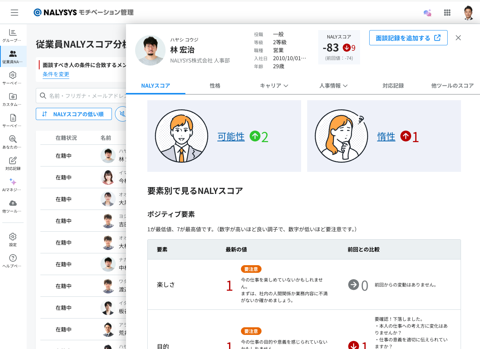This screenshot has width=480, height=349.
Task: Open the AI chat bubble icon
Action: click(x=427, y=13)
